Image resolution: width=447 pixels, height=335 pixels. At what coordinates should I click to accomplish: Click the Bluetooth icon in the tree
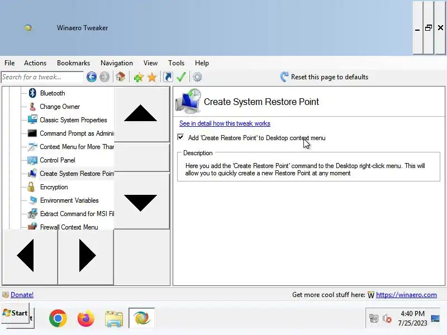tap(32, 93)
